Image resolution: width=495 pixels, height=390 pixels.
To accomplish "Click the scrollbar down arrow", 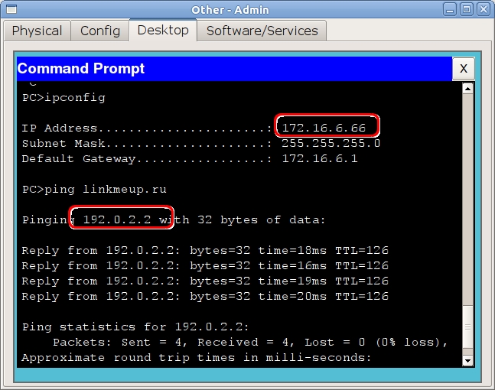I will pyautogui.click(x=468, y=359).
